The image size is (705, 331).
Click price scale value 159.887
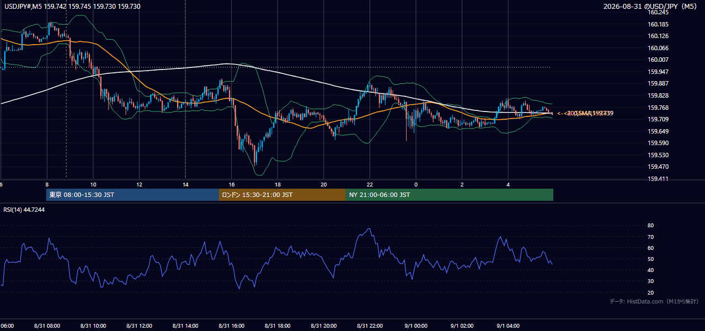coord(659,83)
